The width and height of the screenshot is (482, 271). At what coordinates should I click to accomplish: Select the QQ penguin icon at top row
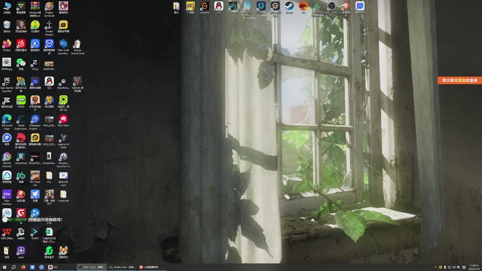(219, 7)
